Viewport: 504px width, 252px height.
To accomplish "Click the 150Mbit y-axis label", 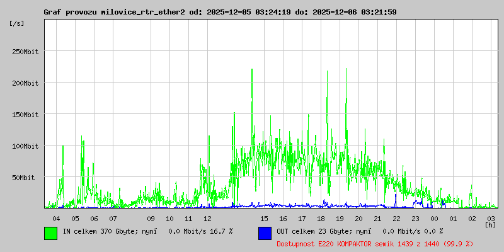I will [25, 115].
